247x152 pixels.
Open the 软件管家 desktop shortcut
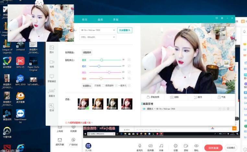click(7, 62)
